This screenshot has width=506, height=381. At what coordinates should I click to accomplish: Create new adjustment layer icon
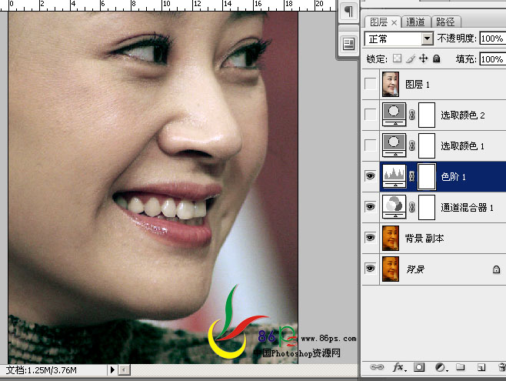click(441, 367)
